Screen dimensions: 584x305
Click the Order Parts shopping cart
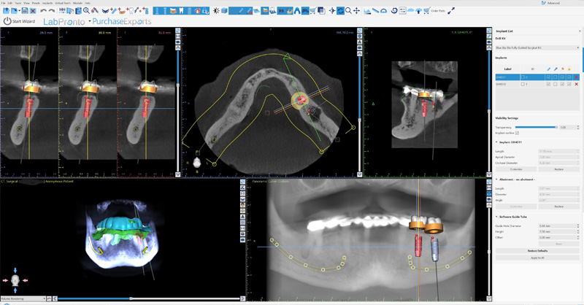tap(426, 11)
